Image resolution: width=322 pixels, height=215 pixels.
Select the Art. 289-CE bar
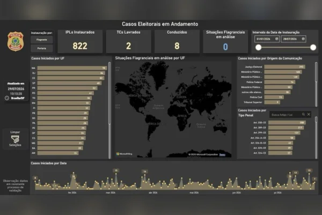(x=286, y=127)
